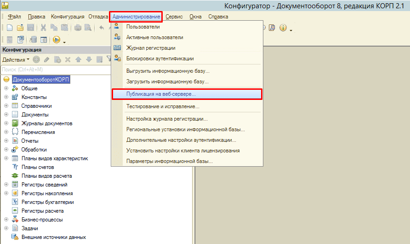Click the Undo arrow icon
The height and width of the screenshot is (244, 410).
pos(102,28)
